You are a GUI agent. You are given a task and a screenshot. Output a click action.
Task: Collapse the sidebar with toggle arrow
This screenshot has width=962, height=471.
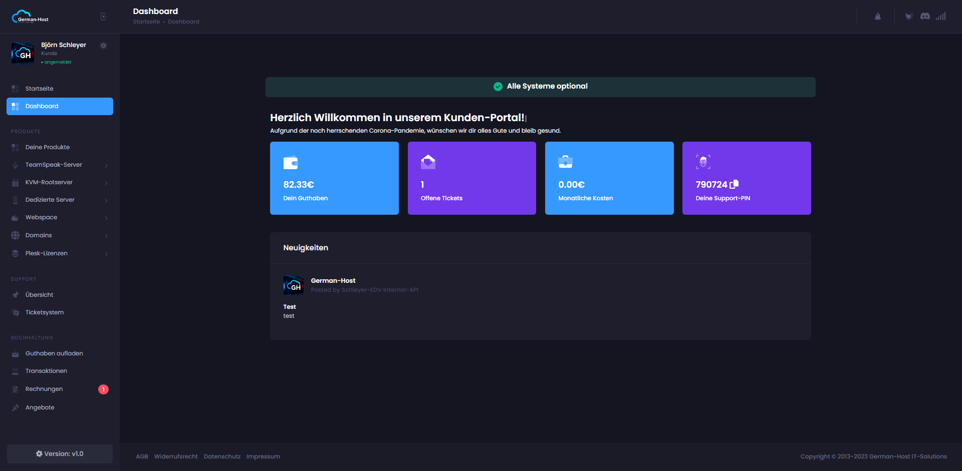point(104,17)
